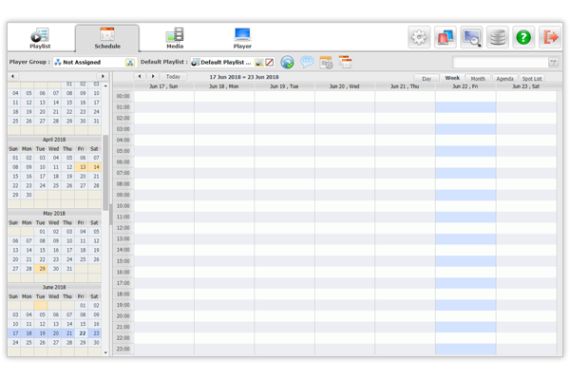
Task: Click the speech bubble message icon
Action: pyautogui.click(x=307, y=62)
